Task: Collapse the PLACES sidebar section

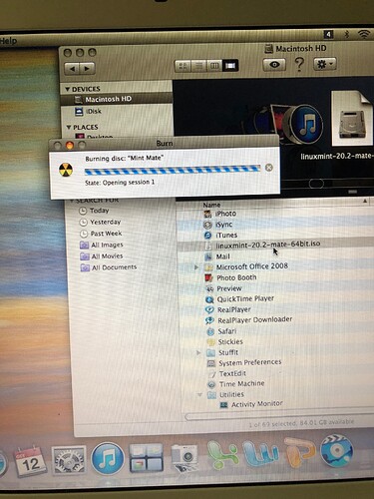Action: coord(69,128)
